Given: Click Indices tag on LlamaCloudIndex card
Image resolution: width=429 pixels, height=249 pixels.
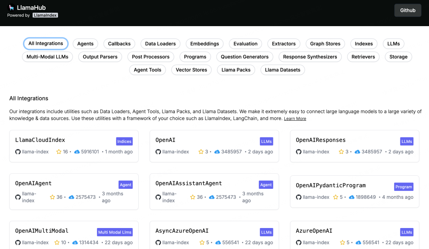Looking at the screenshot, I should click(x=124, y=141).
